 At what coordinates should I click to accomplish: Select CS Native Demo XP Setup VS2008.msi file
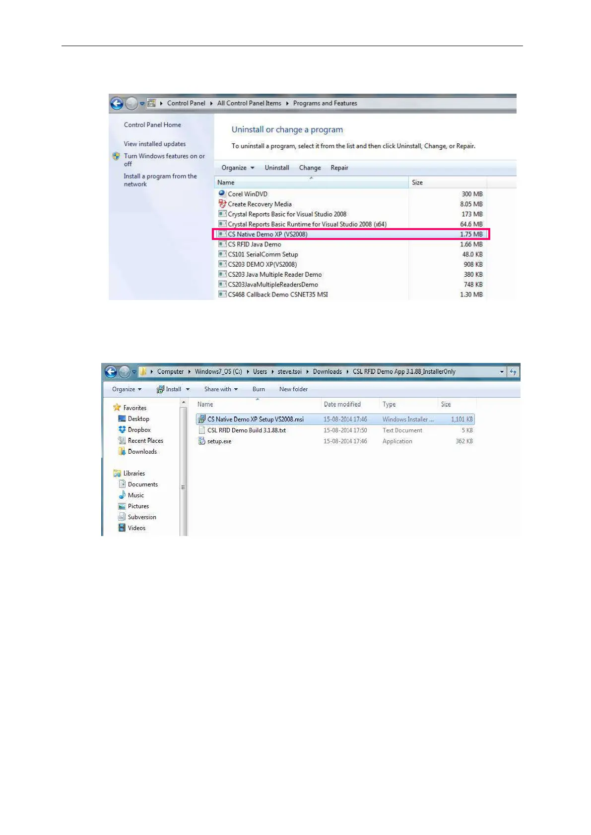335,419
